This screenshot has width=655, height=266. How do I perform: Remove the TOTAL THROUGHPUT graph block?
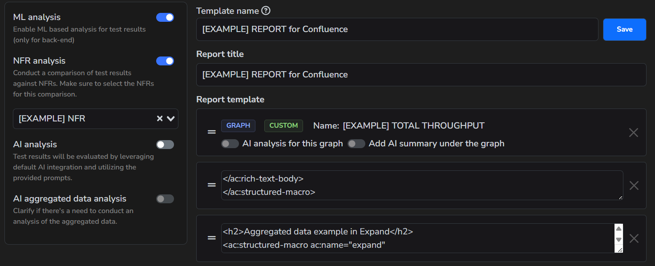point(634,132)
